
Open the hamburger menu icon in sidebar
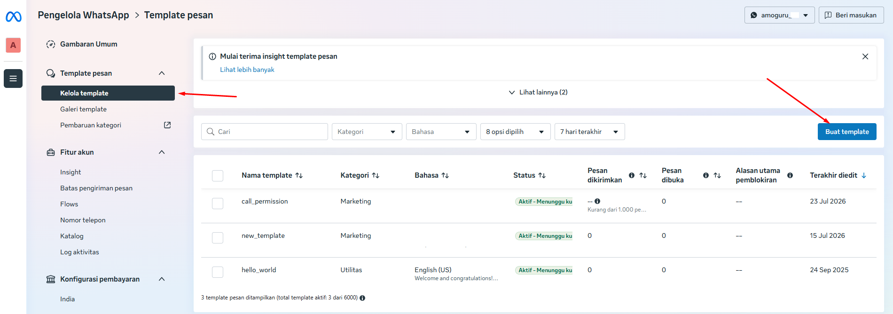tap(13, 78)
